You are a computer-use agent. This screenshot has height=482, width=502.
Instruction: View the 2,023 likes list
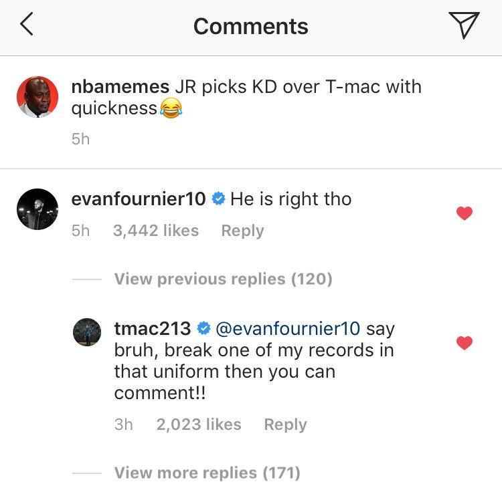(x=199, y=425)
